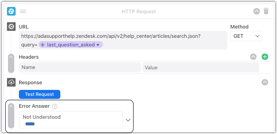277x134 pixels.
Task: Select the Not Understood answer box
Action: [x=71, y=120]
